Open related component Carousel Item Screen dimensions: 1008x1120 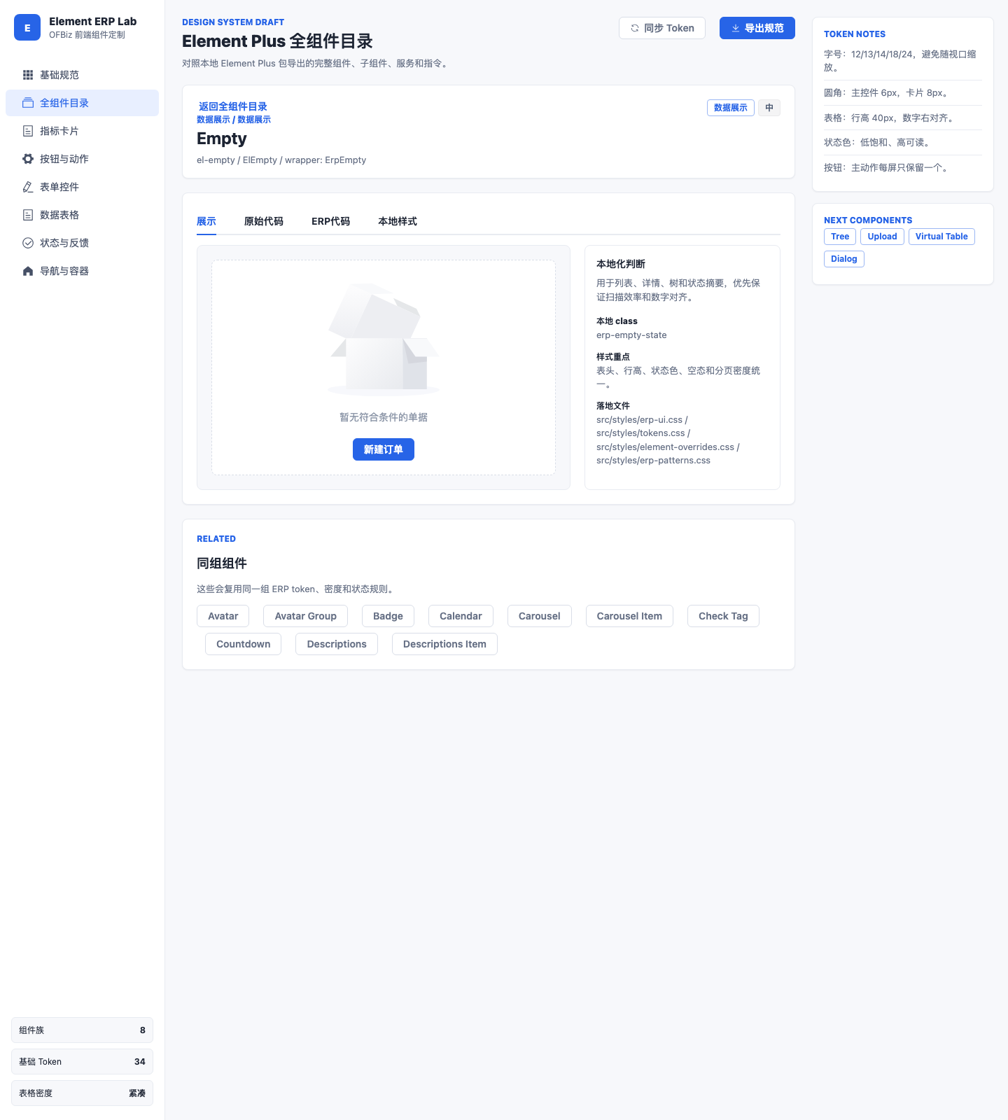tap(629, 616)
